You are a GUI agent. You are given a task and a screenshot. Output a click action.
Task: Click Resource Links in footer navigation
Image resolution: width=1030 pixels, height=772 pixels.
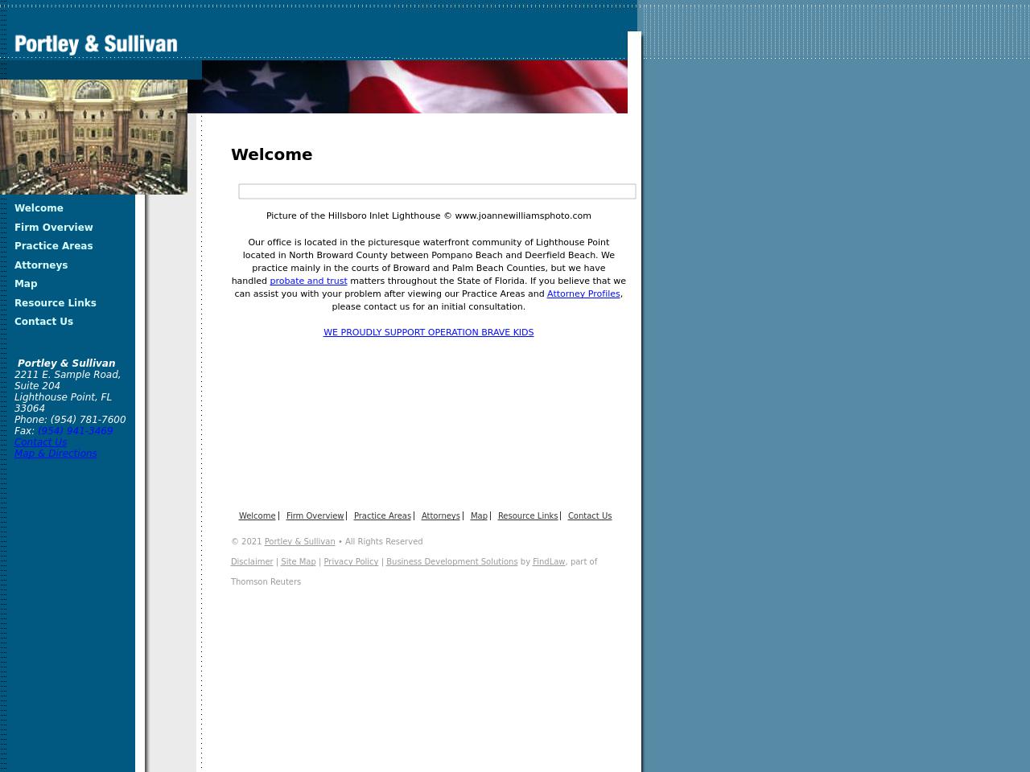point(528,516)
